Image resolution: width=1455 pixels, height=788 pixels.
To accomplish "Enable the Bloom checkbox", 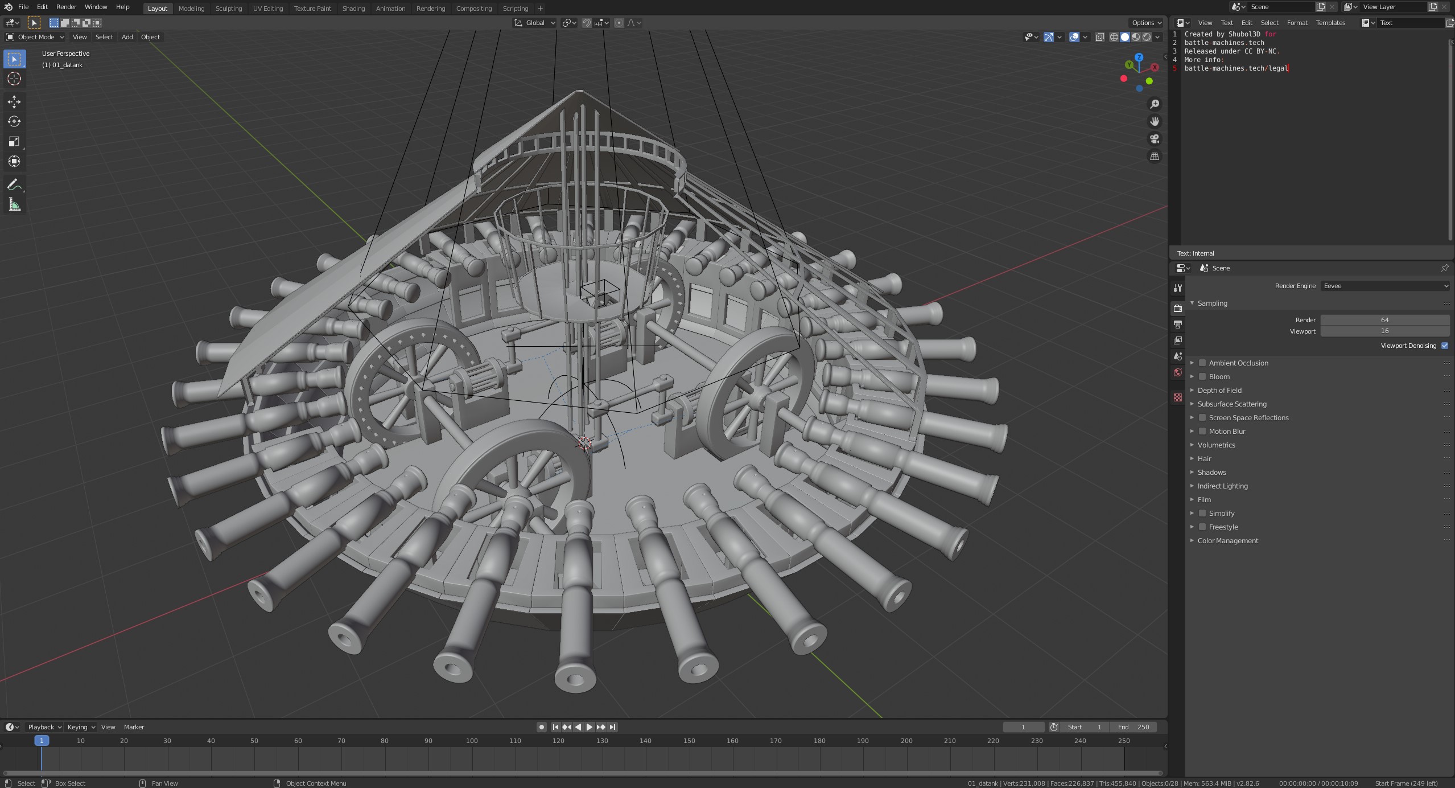I will pos(1202,376).
